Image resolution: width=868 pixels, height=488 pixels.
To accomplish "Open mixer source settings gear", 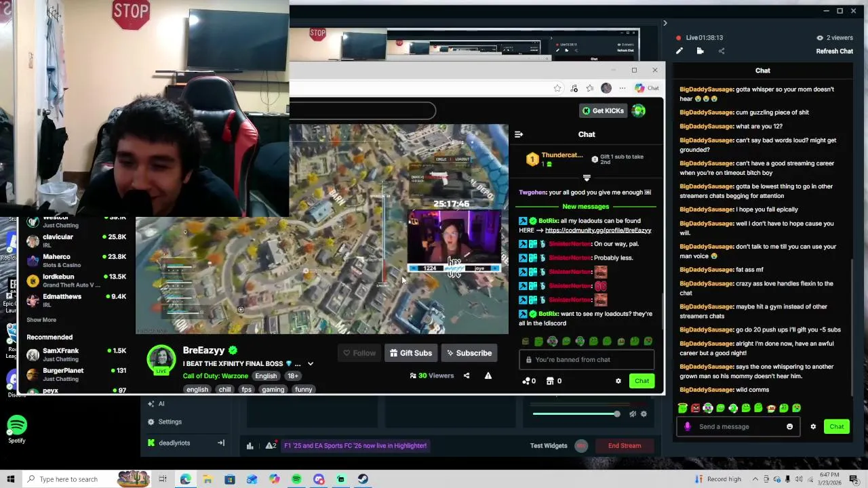I will tap(644, 414).
